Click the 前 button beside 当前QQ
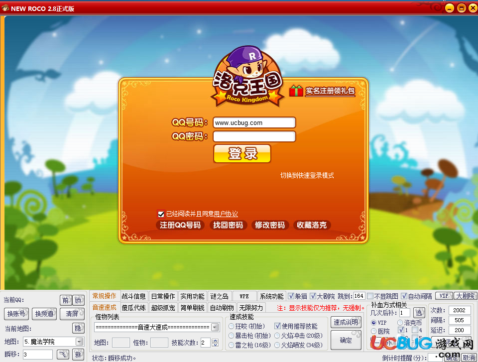Screen dimensions: 478x362 [x=66, y=300]
